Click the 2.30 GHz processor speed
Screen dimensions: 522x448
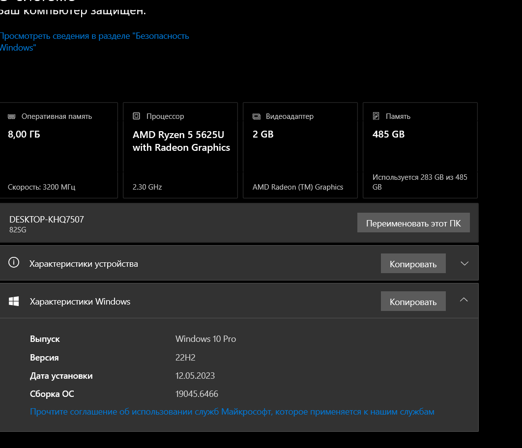pyautogui.click(x=147, y=187)
